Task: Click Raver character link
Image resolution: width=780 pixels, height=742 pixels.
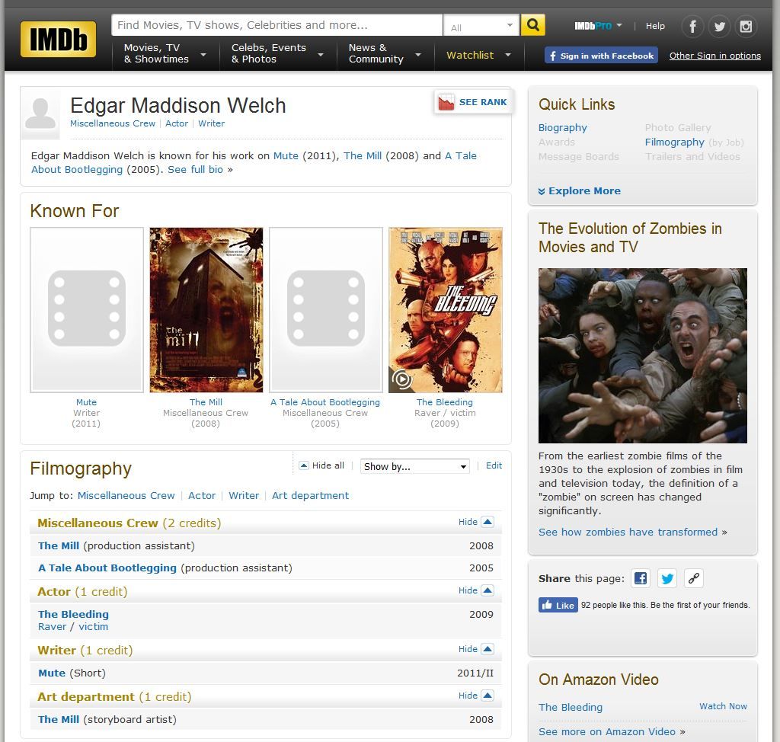Action: [53, 626]
